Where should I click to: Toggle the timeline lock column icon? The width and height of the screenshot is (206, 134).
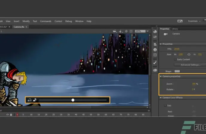tap(11, 115)
